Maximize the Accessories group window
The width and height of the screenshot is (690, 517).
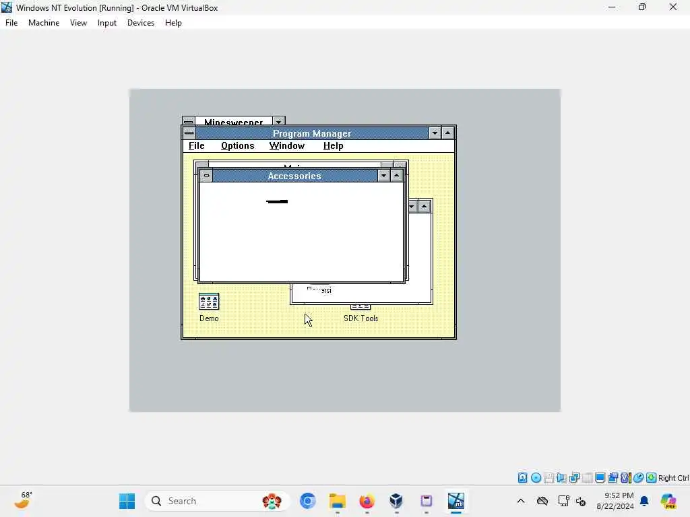pyautogui.click(x=396, y=176)
